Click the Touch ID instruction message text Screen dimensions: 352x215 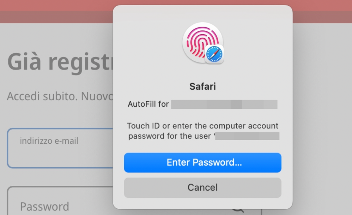point(202,126)
